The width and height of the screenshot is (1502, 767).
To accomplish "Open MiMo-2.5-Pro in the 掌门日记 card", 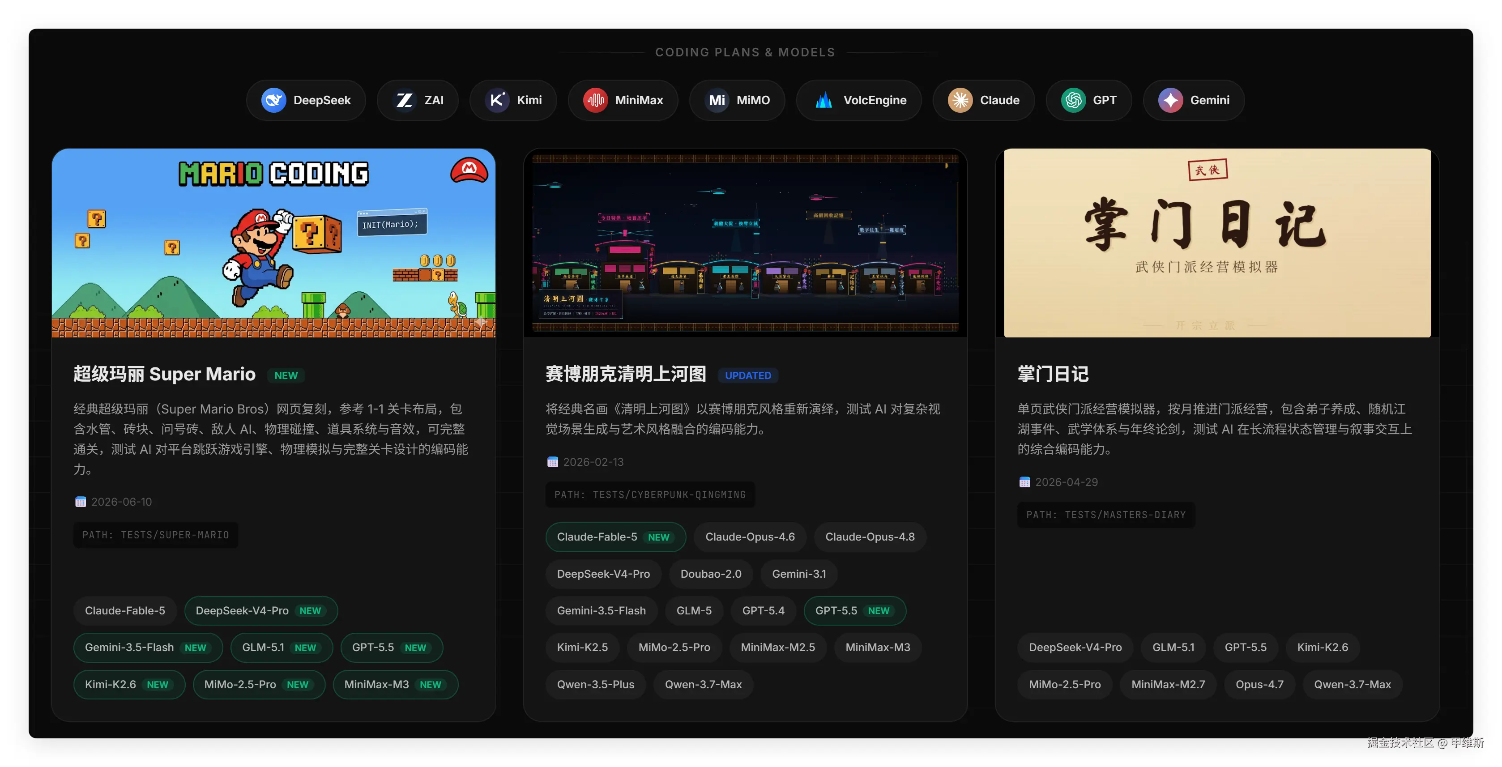I will coord(1065,685).
